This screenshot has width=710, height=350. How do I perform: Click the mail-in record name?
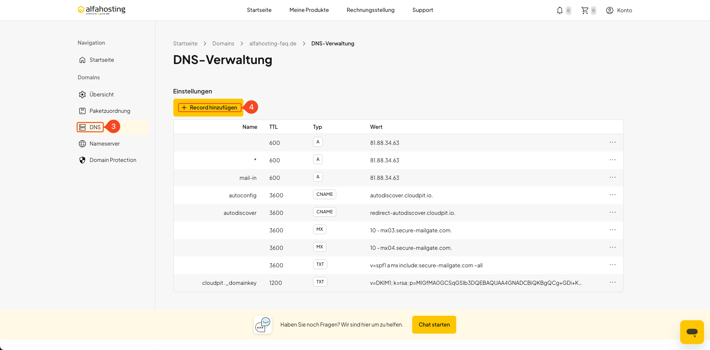point(248,178)
